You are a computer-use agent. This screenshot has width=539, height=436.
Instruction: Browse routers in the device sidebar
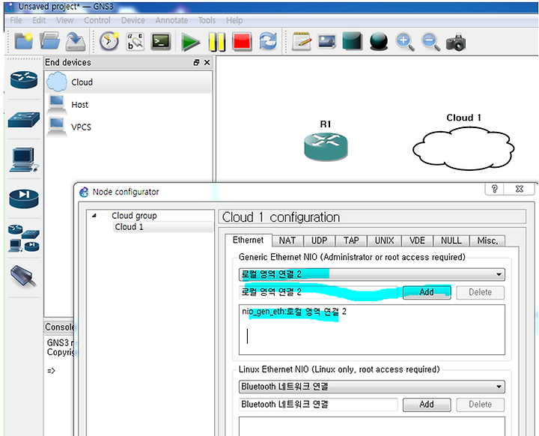point(24,79)
